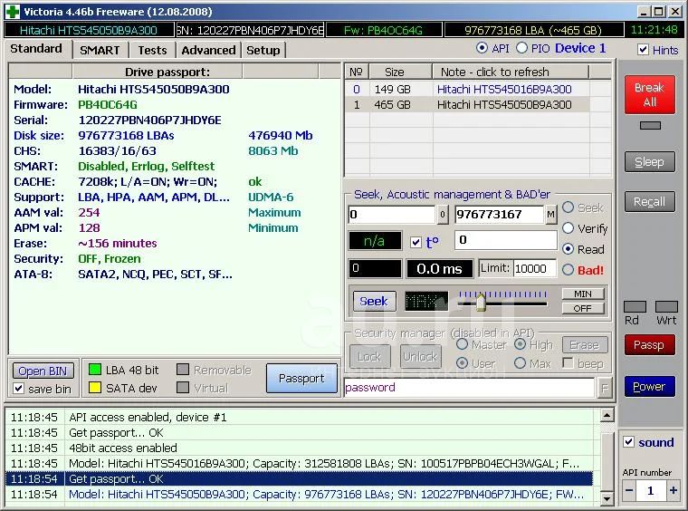Click the Wrt activity indicator
Viewport: 688px width, 511px height.
coord(666,306)
